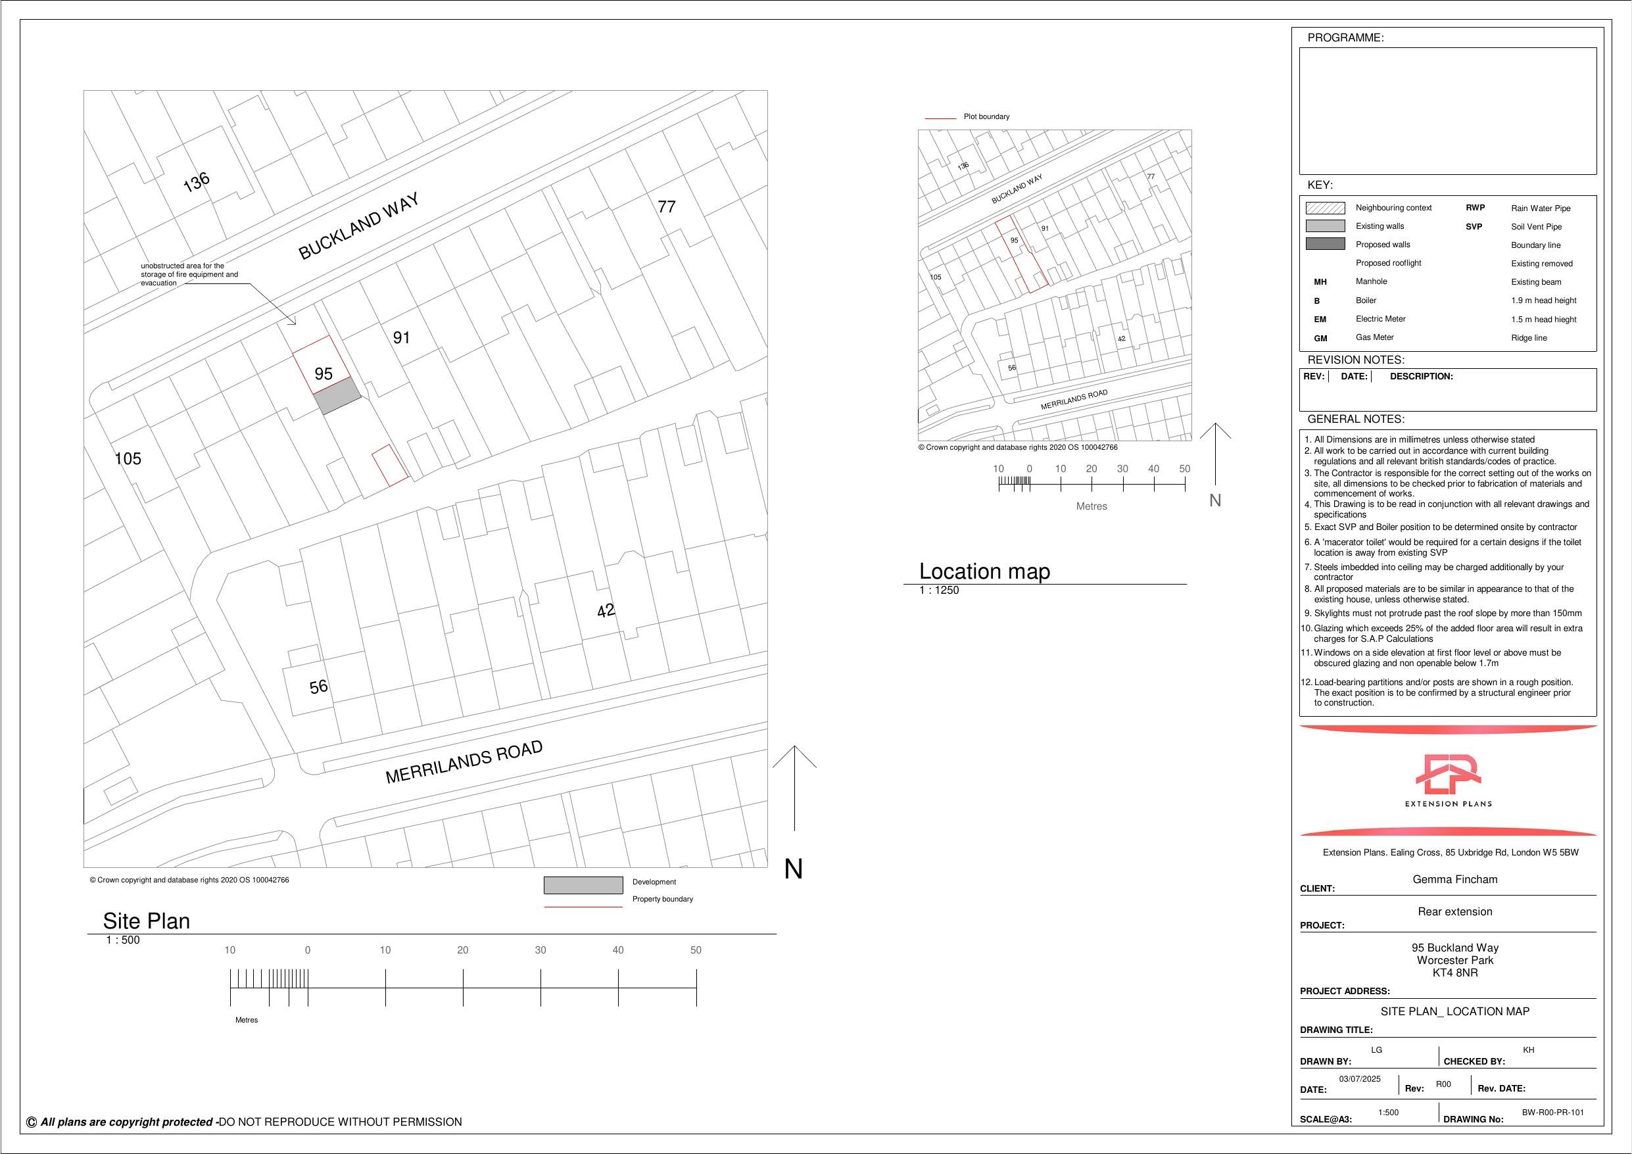Click the fire equipment storage annotation text
Image resolution: width=1632 pixels, height=1154 pixels.
click(189, 274)
